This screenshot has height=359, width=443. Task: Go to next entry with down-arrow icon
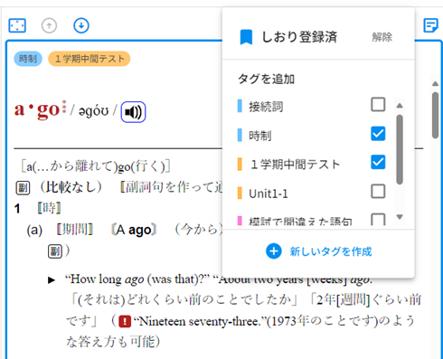81,25
